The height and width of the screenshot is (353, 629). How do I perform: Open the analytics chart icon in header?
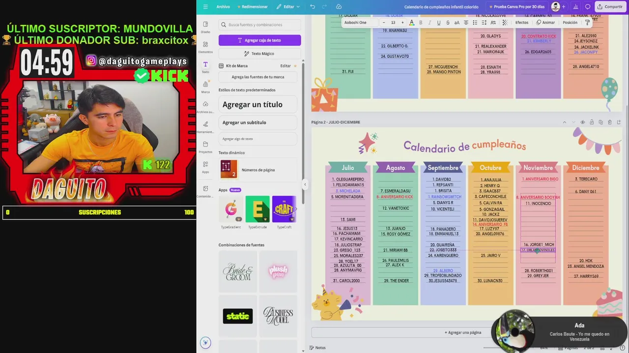[x=575, y=6]
